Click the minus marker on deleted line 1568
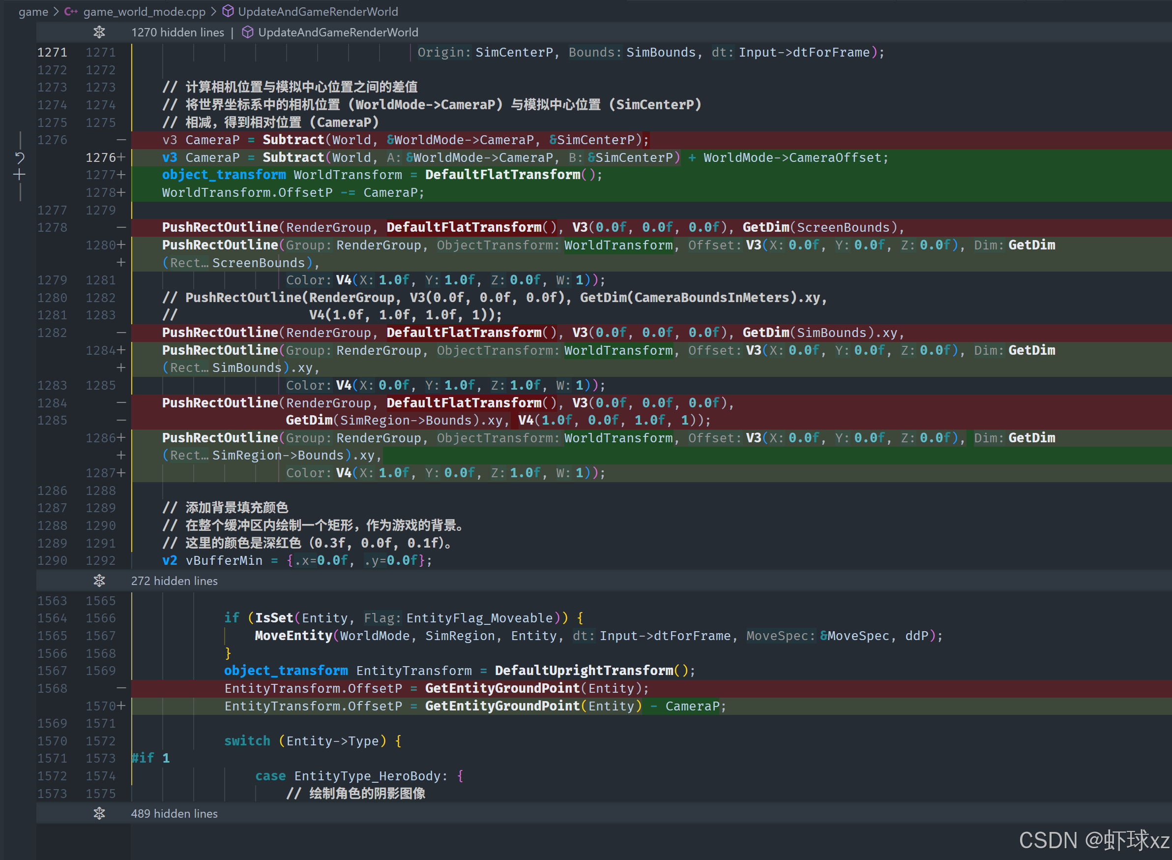1172x860 pixels. (120, 688)
